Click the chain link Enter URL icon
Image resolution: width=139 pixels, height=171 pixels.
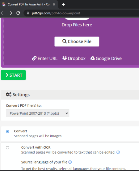[34, 58]
